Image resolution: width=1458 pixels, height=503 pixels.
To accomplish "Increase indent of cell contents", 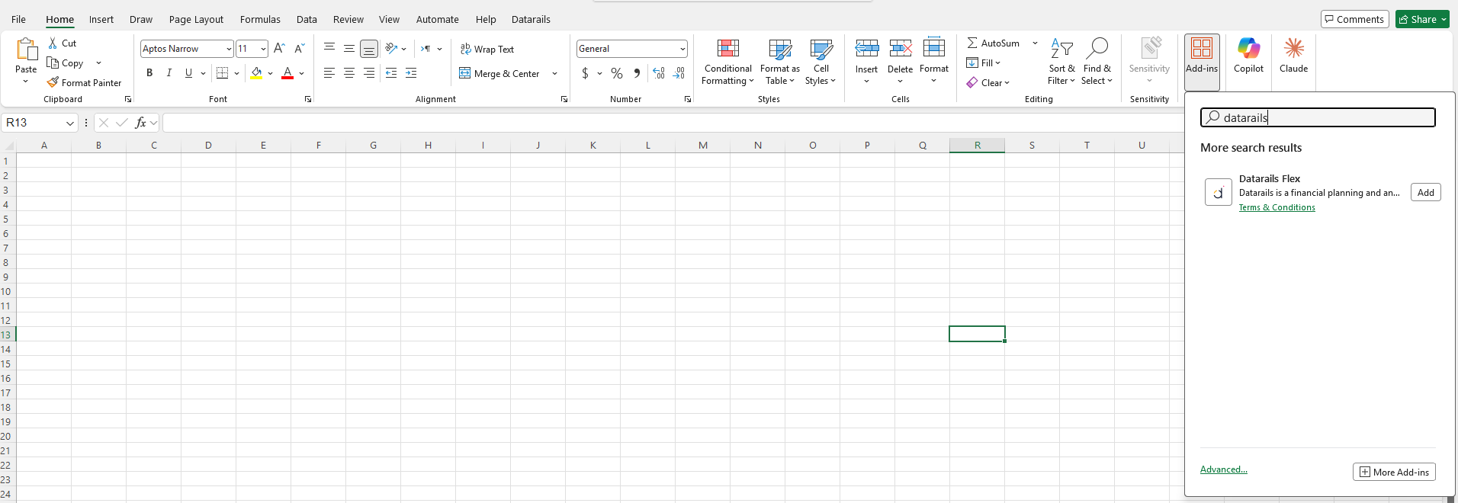I will click(411, 73).
